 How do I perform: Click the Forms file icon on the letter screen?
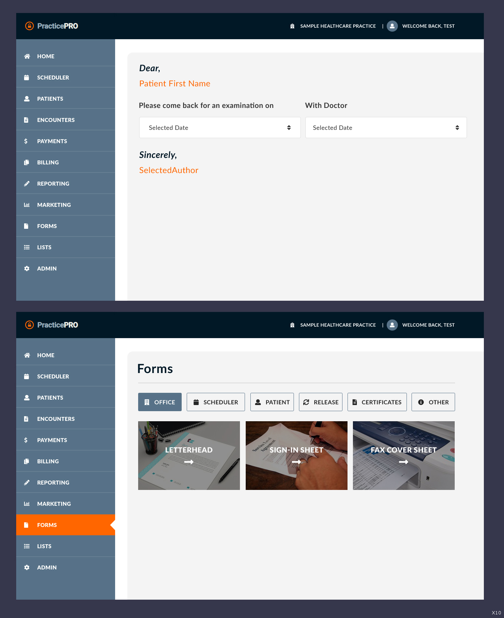(x=26, y=226)
